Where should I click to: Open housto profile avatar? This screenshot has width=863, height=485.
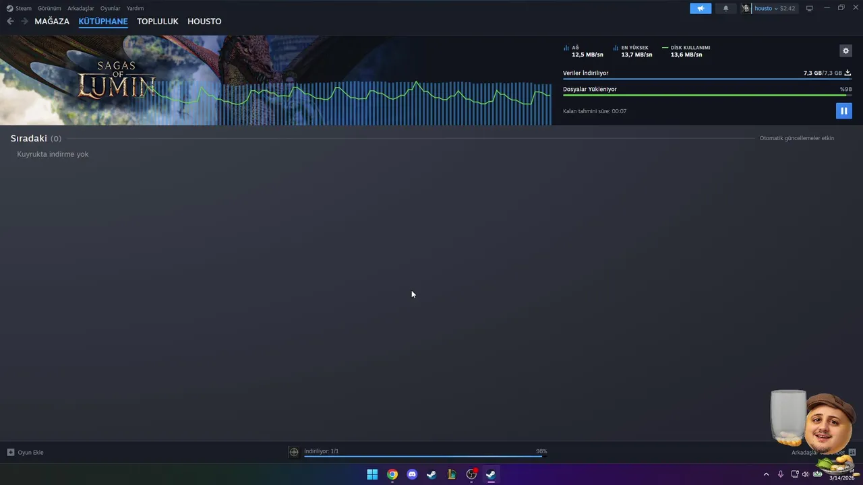(746, 8)
